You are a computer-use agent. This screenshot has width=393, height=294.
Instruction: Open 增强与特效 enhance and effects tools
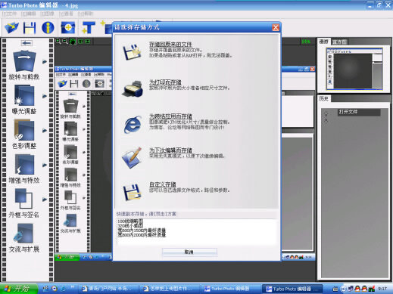[x=24, y=169]
